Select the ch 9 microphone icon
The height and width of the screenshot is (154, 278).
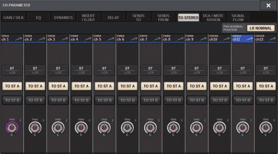[x=203, y=39]
